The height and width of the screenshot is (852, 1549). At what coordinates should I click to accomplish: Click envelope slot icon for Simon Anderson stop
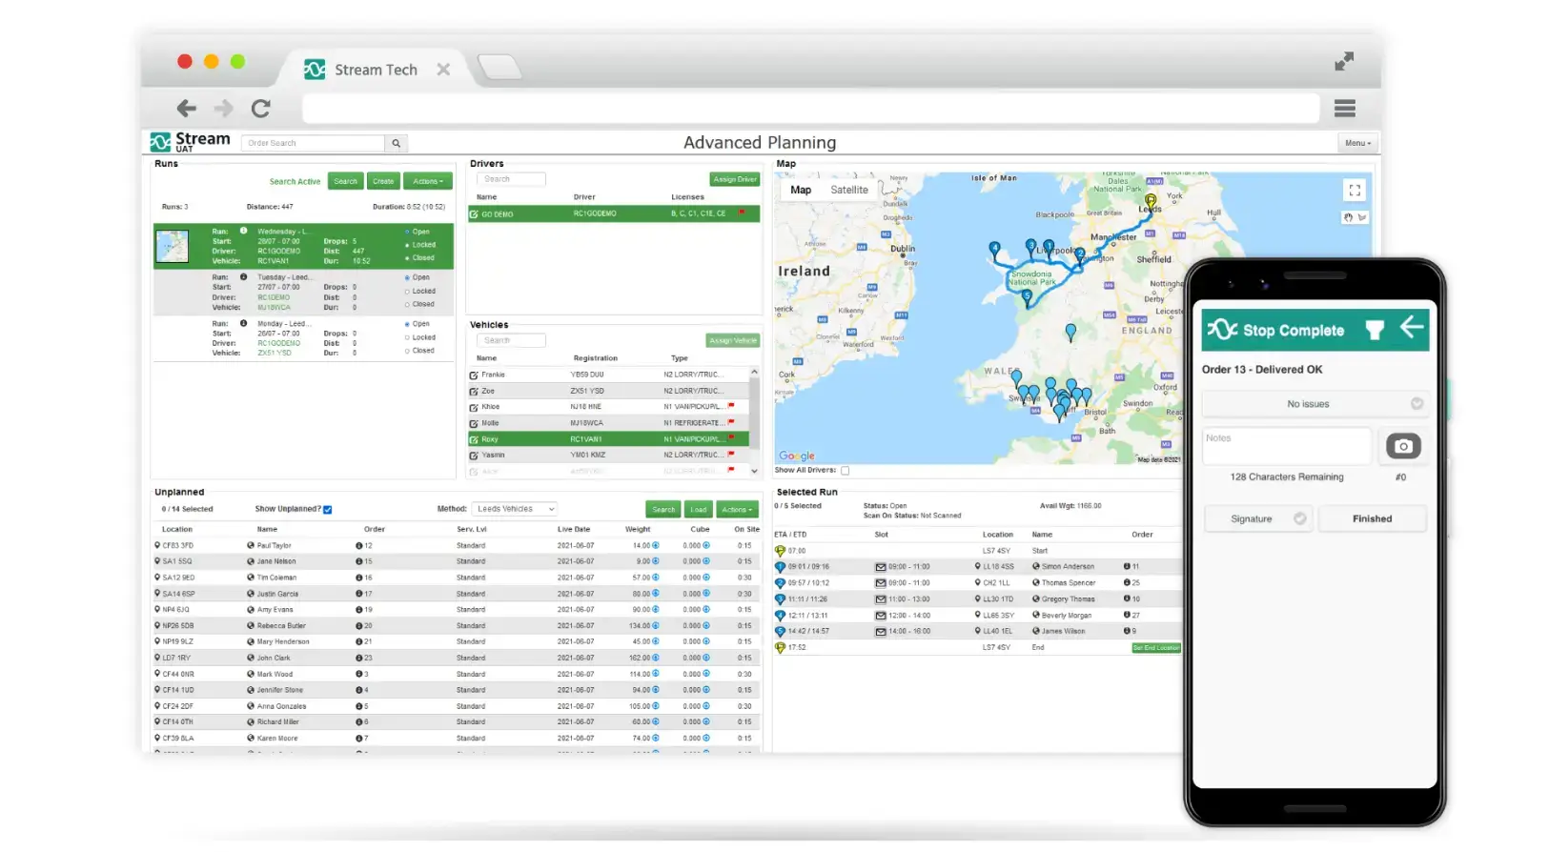click(x=881, y=567)
